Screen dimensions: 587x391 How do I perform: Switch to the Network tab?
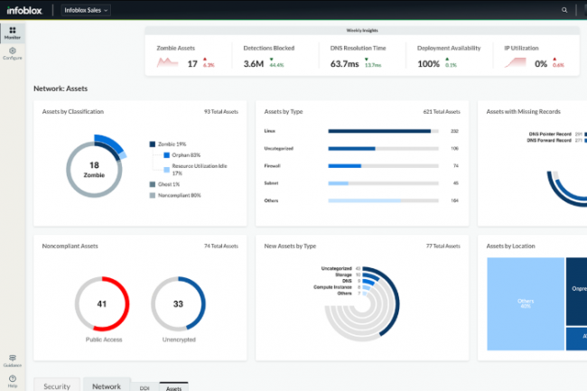point(106,386)
